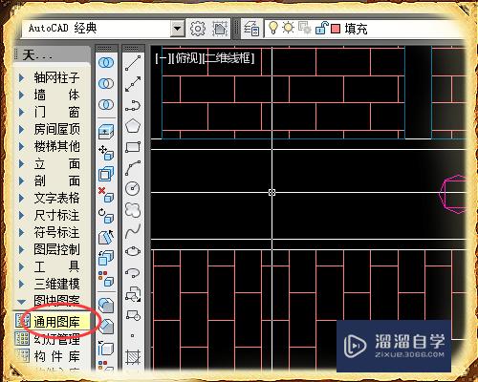
Task: Select the Polyline draw tool
Action: tap(133, 105)
